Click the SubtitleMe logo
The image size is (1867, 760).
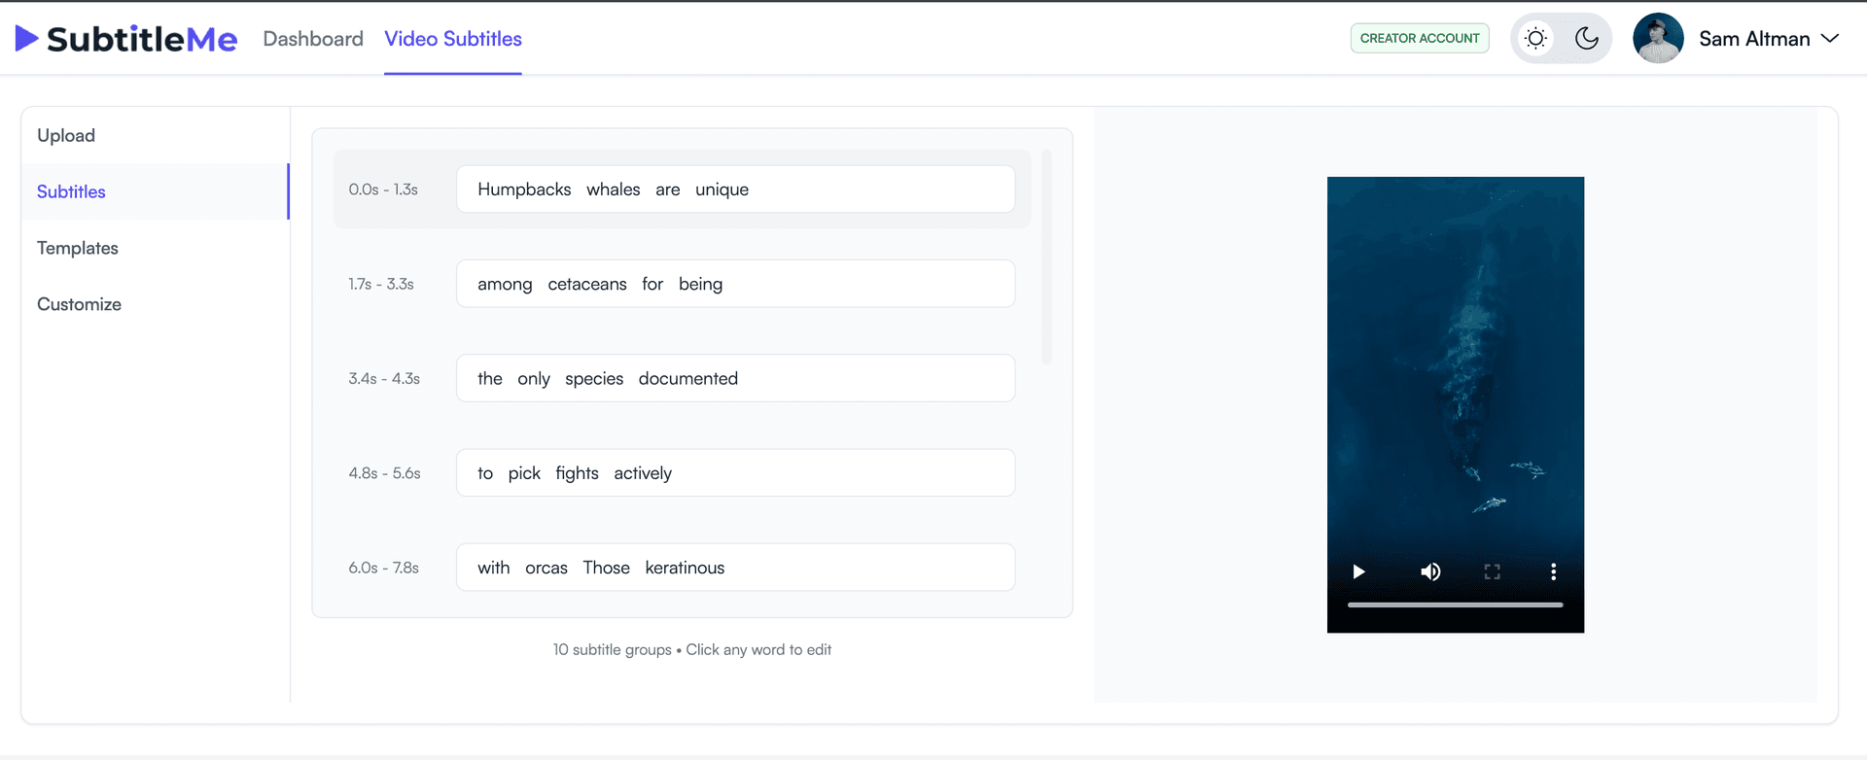pyautogui.click(x=126, y=39)
